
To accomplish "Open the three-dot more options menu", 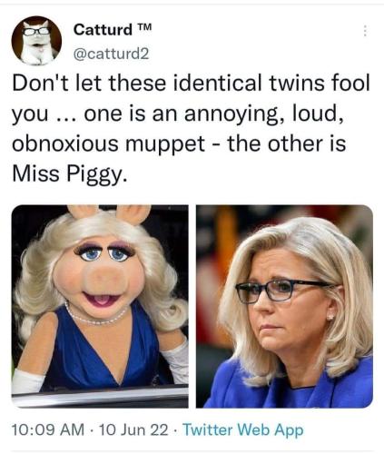I will pos(365,31).
